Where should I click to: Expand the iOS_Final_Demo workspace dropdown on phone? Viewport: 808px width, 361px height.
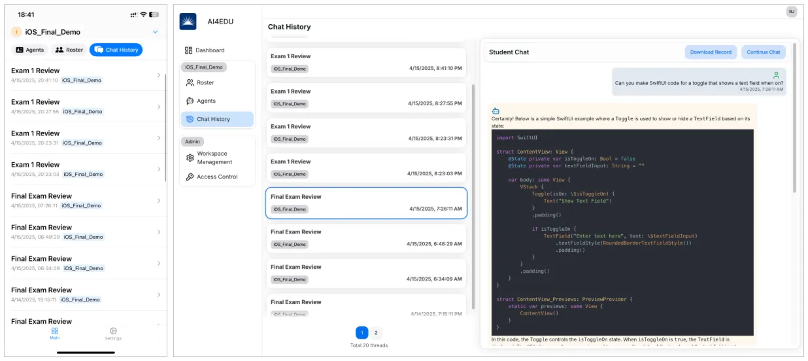point(155,32)
